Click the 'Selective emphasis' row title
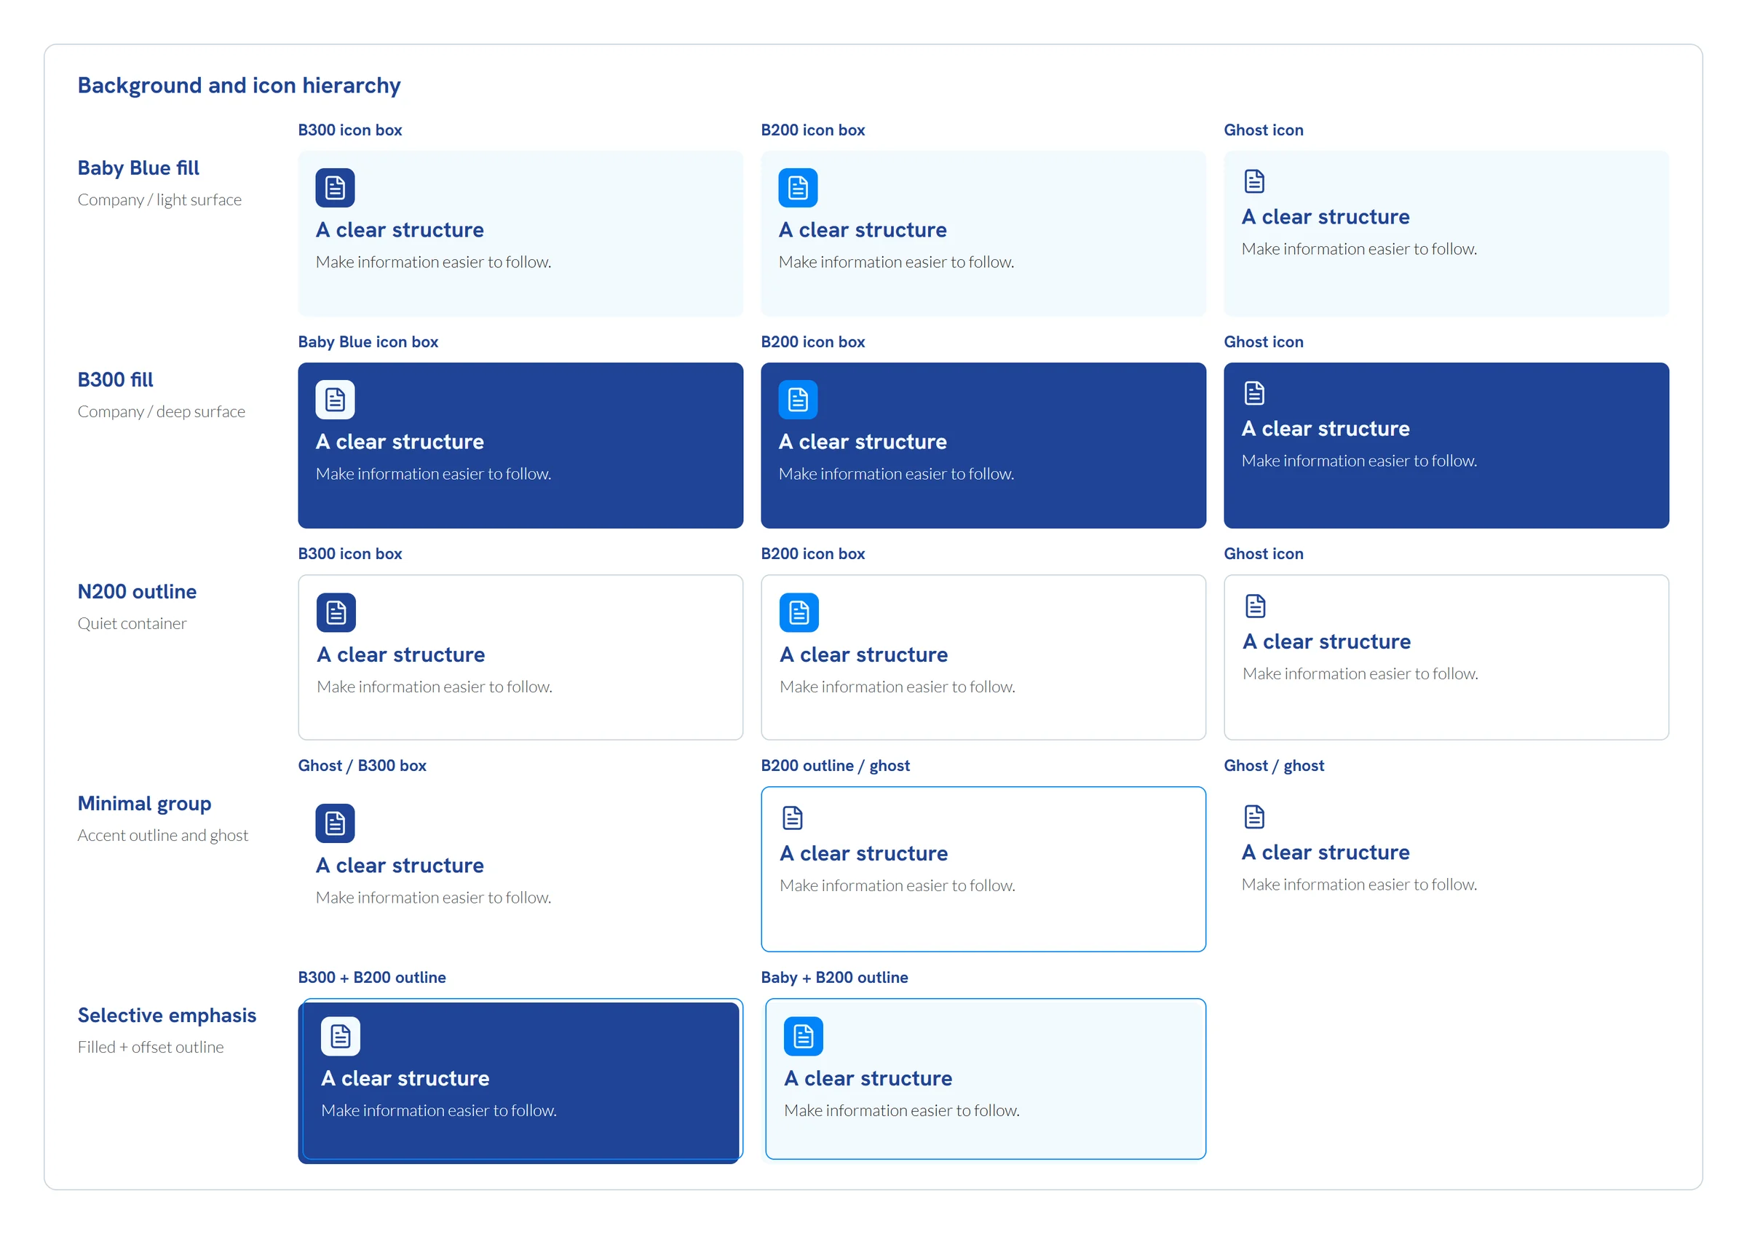Viewport: 1747px width, 1234px height. tap(167, 1015)
